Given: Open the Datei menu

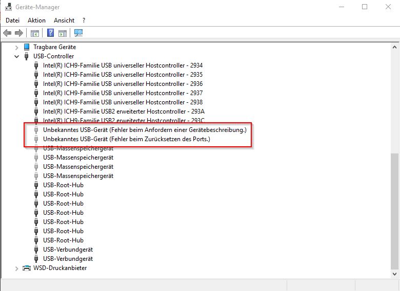Looking at the screenshot, I should [12, 20].
